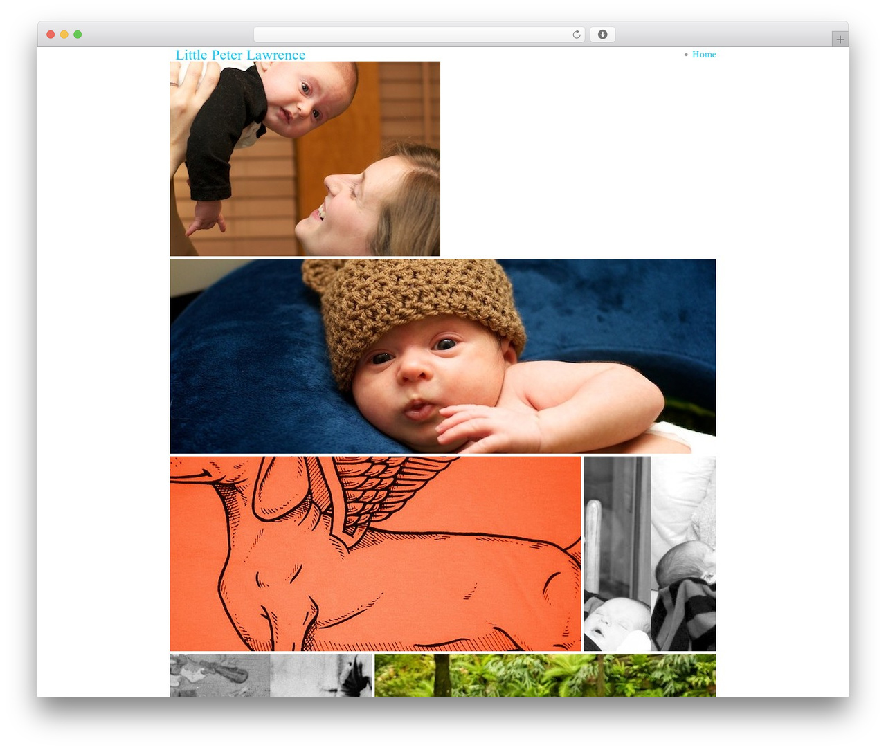Minimize window with yellow button

(x=64, y=35)
